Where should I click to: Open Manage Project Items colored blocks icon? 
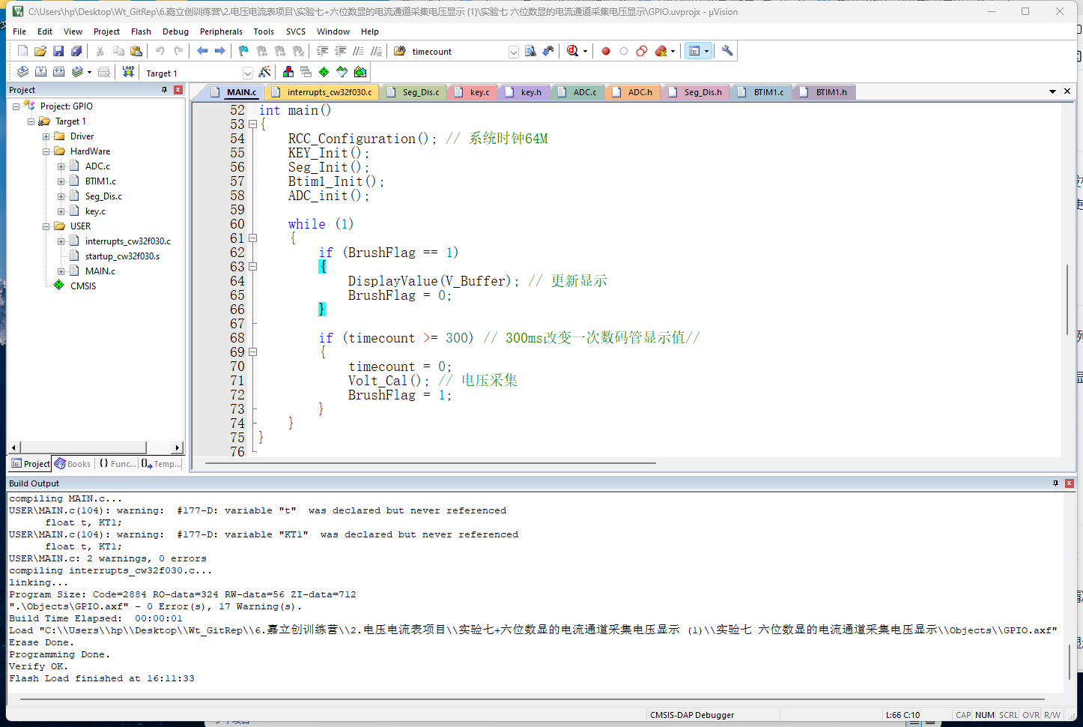coord(288,72)
